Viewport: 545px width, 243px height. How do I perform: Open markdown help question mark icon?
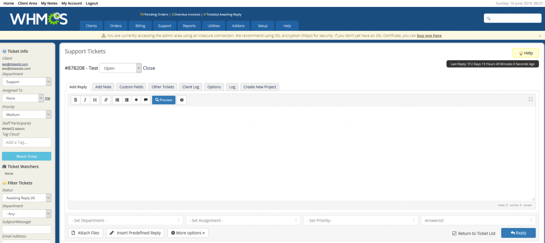pyautogui.click(x=181, y=100)
